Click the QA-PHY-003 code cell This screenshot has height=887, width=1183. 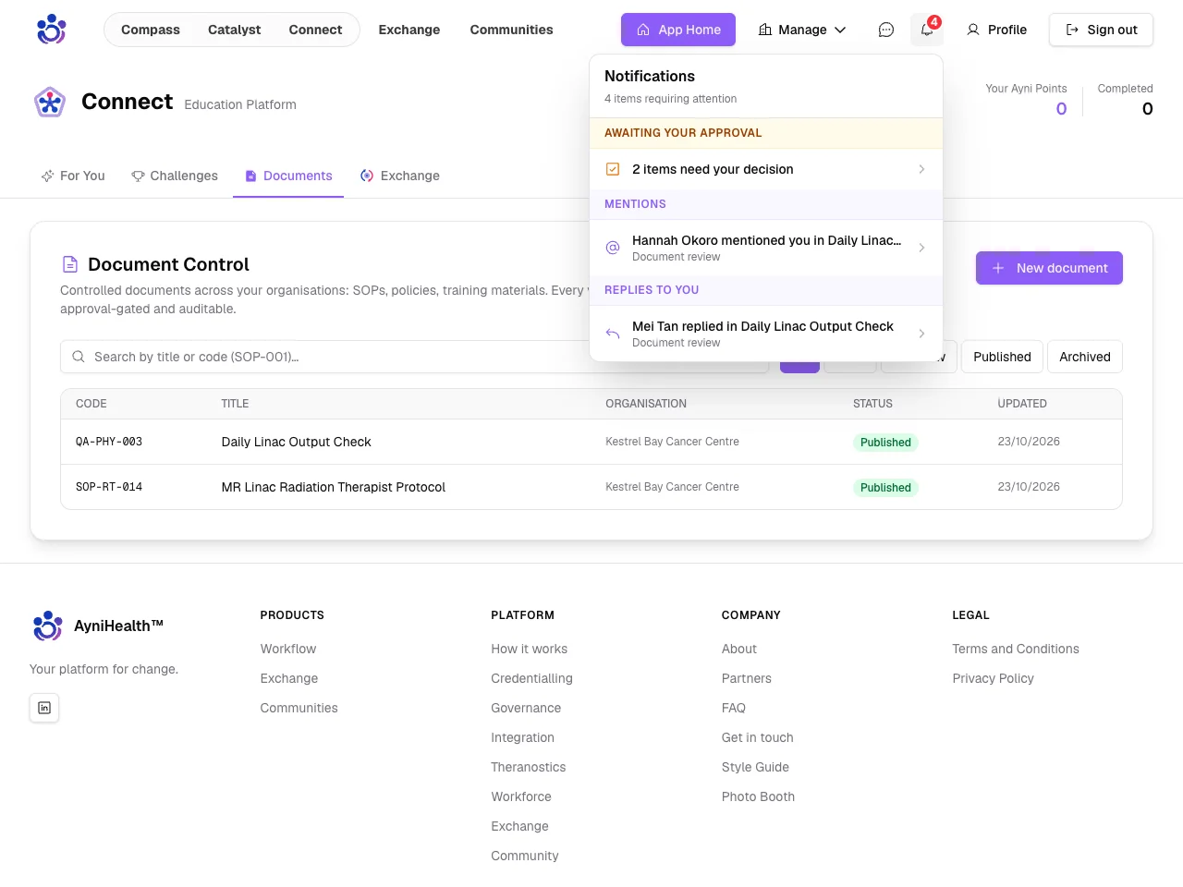click(x=109, y=442)
